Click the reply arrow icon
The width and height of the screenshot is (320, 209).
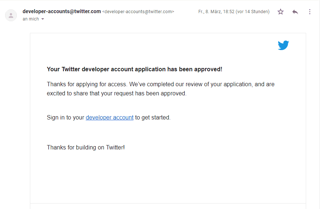[x=295, y=12]
